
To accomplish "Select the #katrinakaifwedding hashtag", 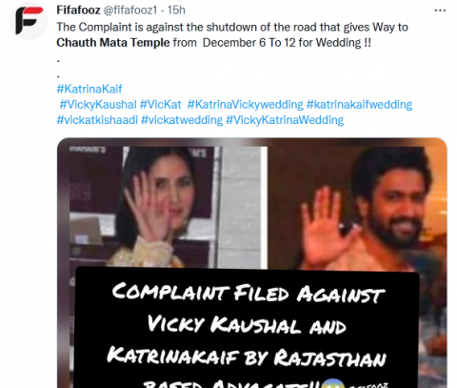I will click(359, 105).
